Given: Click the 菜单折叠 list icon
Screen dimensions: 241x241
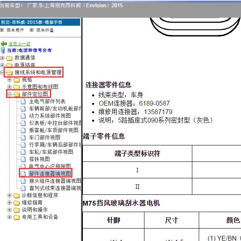Looking at the screenshot, I should [x=31, y=30].
